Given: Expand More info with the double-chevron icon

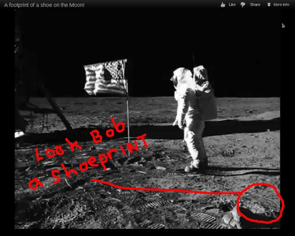Looking at the screenshot, I should click(x=269, y=5).
